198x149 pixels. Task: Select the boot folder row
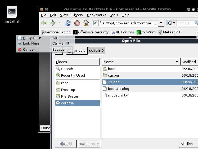[150, 69]
